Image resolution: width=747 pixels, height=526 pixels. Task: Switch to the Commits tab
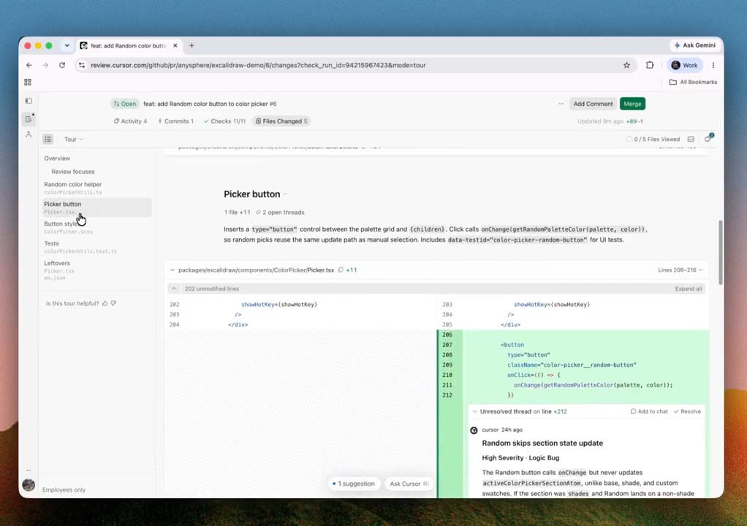click(x=176, y=121)
